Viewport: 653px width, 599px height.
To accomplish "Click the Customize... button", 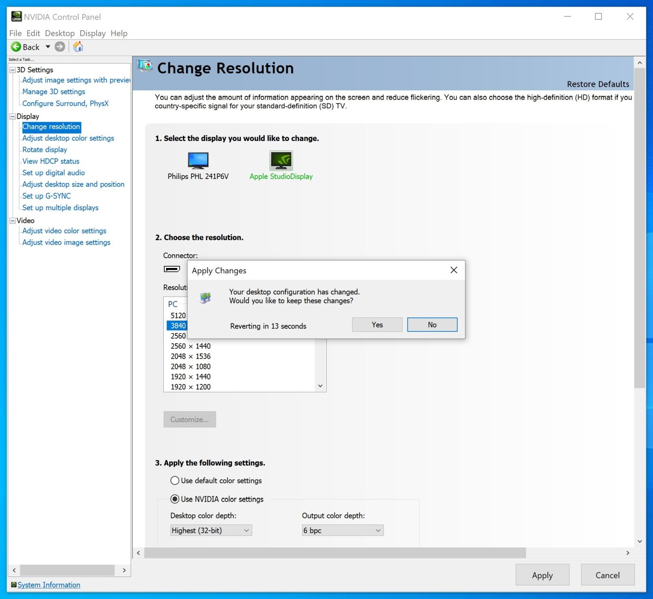I will pos(190,420).
